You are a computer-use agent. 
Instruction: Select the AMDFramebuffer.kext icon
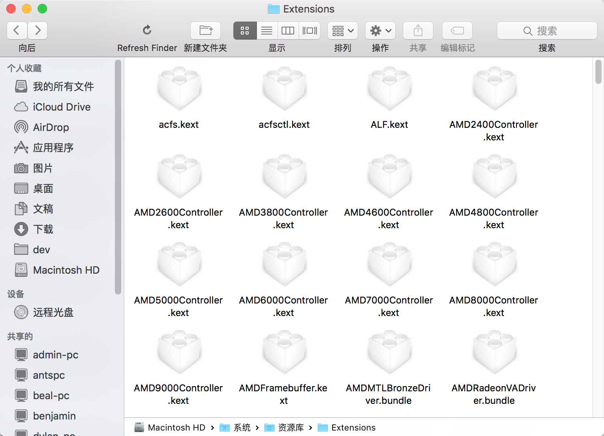tap(284, 352)
